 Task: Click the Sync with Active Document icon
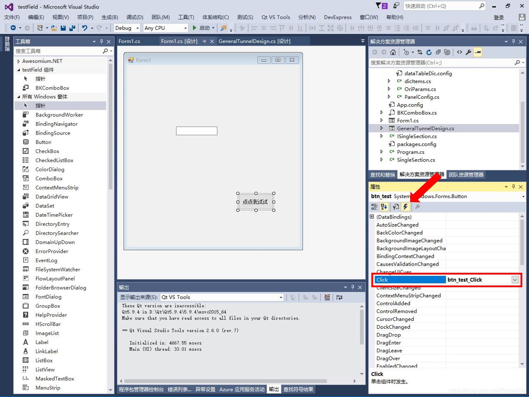click(420, 52)
